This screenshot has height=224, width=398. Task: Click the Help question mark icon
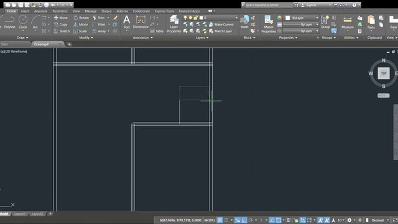click(x=354, y=5)
